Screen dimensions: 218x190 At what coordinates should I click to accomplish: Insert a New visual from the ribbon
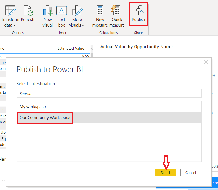[x=48, y=16]
